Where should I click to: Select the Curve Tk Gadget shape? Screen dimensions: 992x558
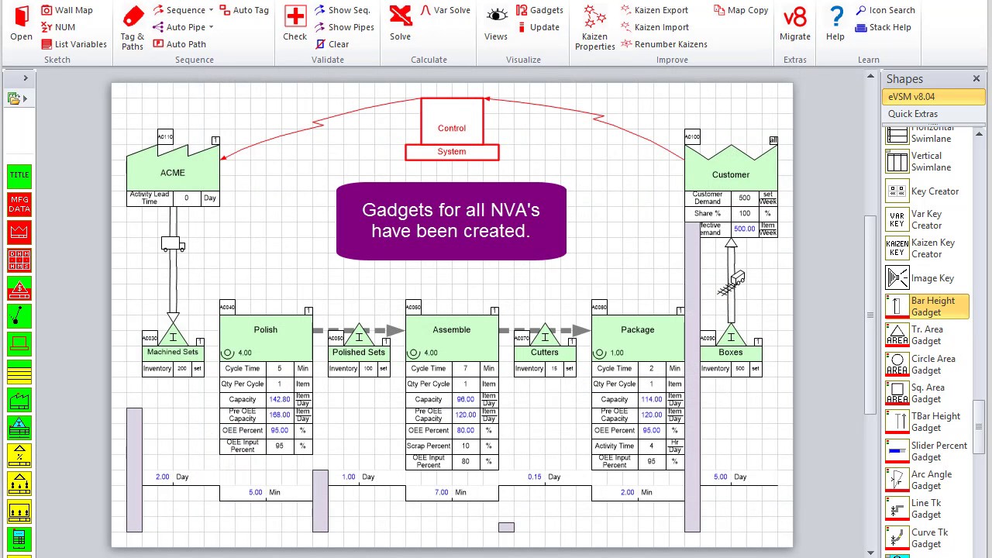(927, 538)
